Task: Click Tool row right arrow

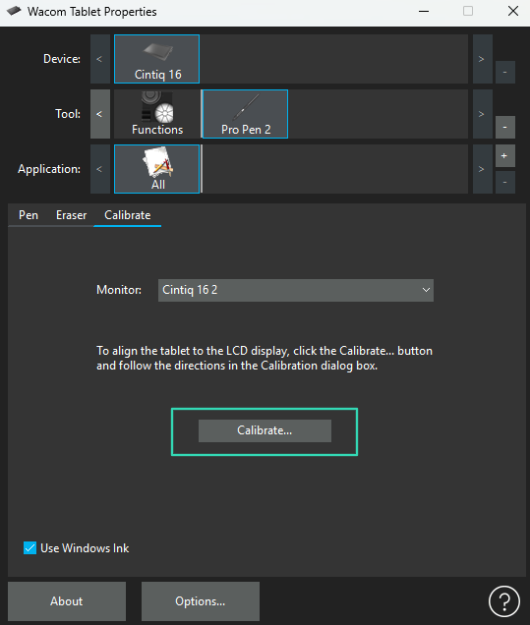Action: click(x=482, y=114)
